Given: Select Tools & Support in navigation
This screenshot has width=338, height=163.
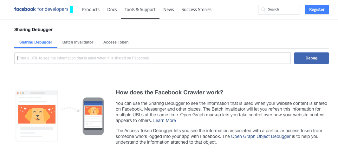Looking at the screenshot, I should pyautogui.click(x=140, y=10).
